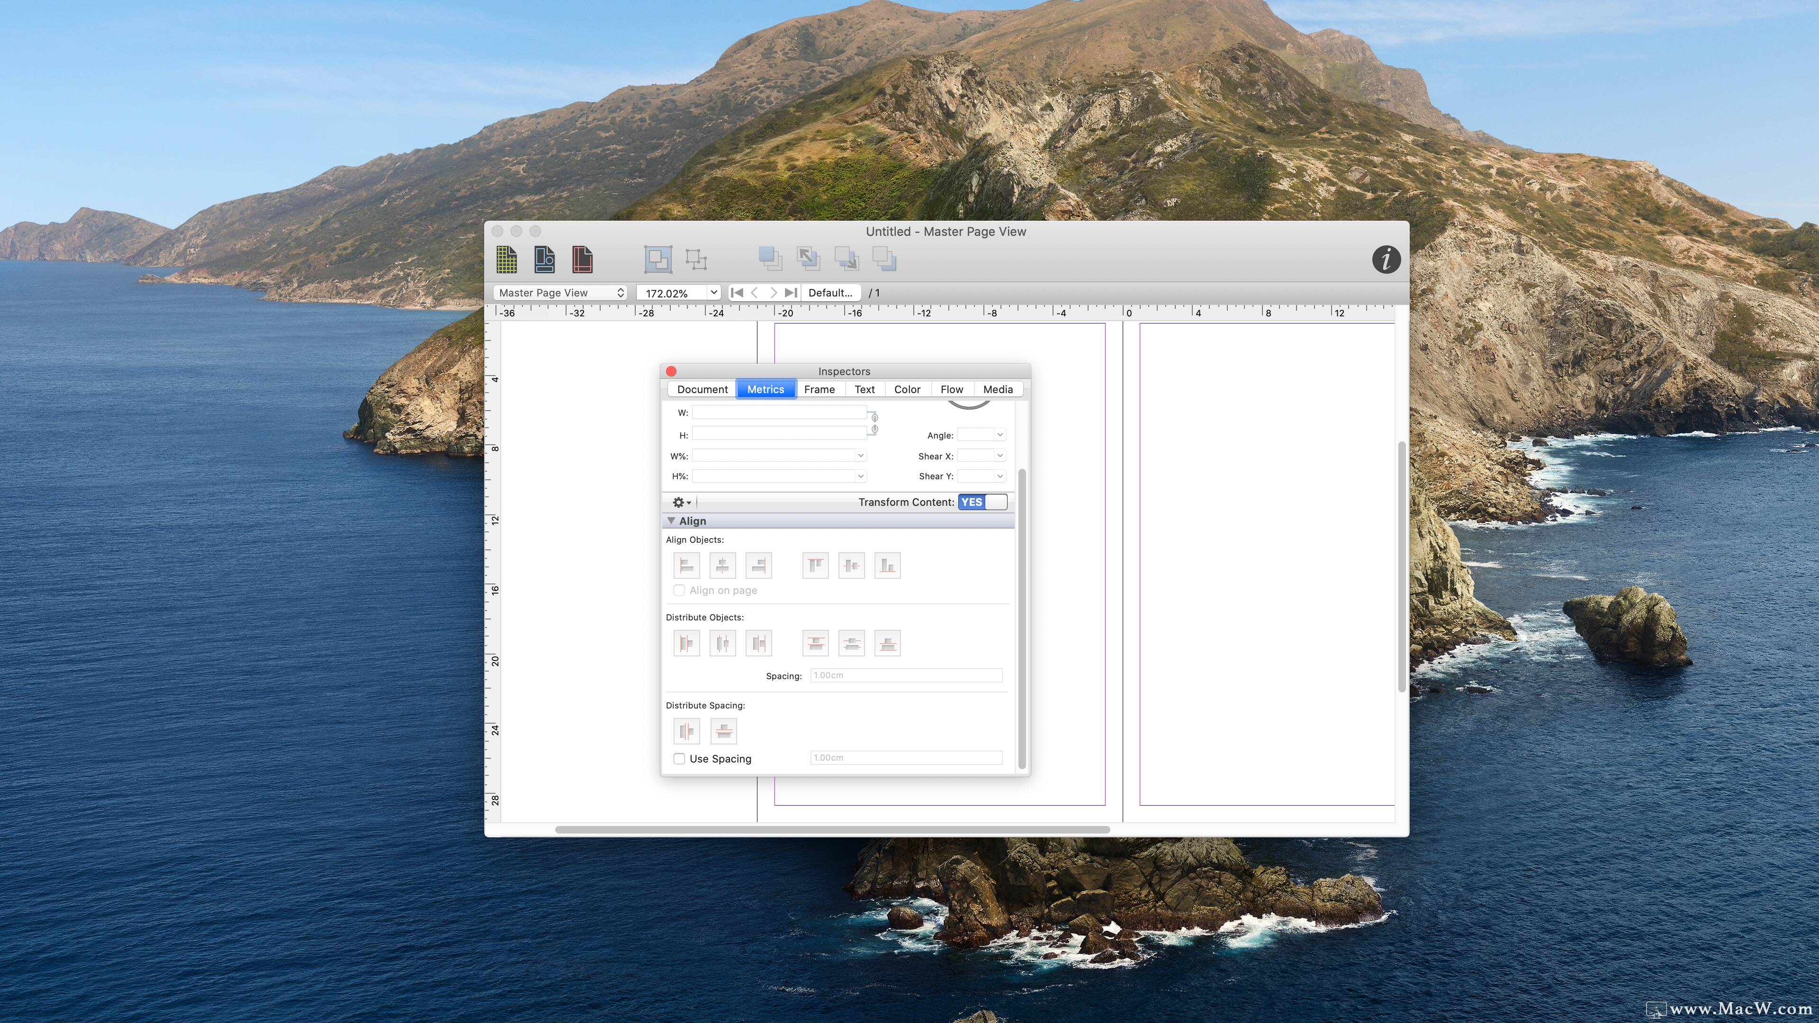Switch to the Flow inspector tab
Screen dimensions: 1819x1023
[951, 389]
